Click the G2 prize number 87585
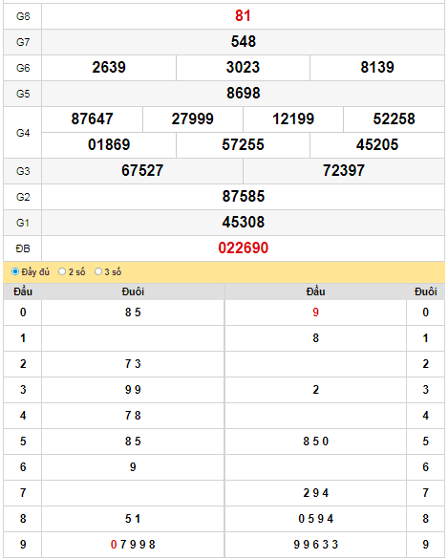The image size is (448, 560). pos(243,196)
